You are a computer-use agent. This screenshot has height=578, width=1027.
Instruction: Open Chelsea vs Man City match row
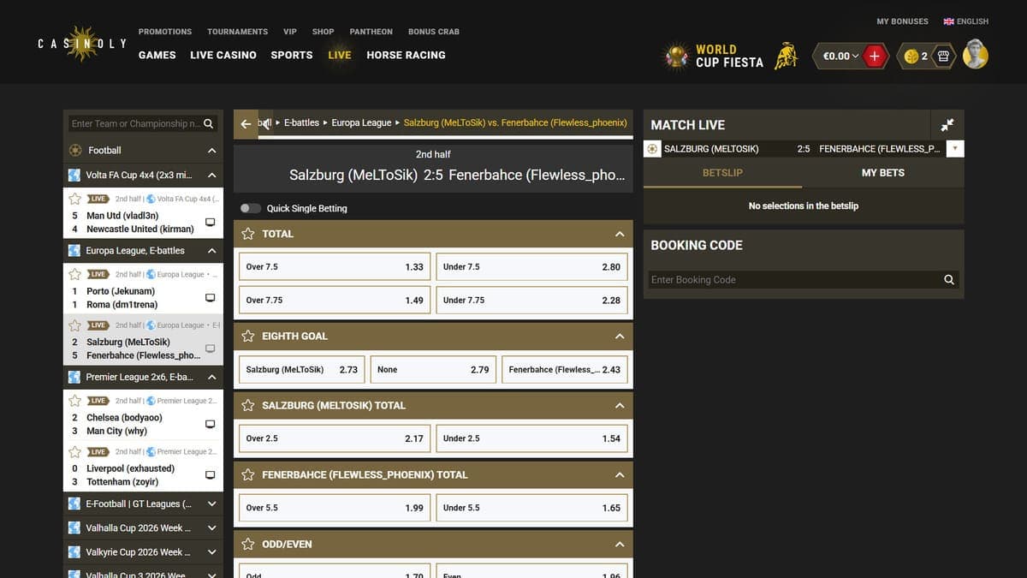click(x=143, y=415)
